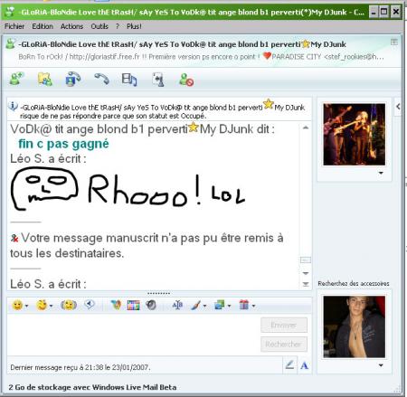The width and height of the screenshot is (407, 397).
Task: Click the contact's concert display picture
Action: click(355, 135)
